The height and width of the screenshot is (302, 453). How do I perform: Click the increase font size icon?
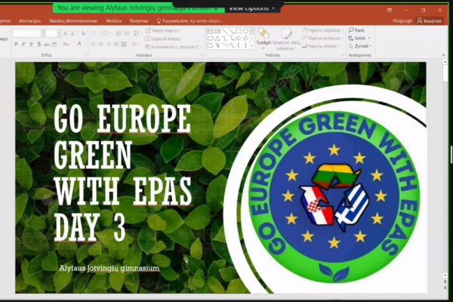pos(66,33)
